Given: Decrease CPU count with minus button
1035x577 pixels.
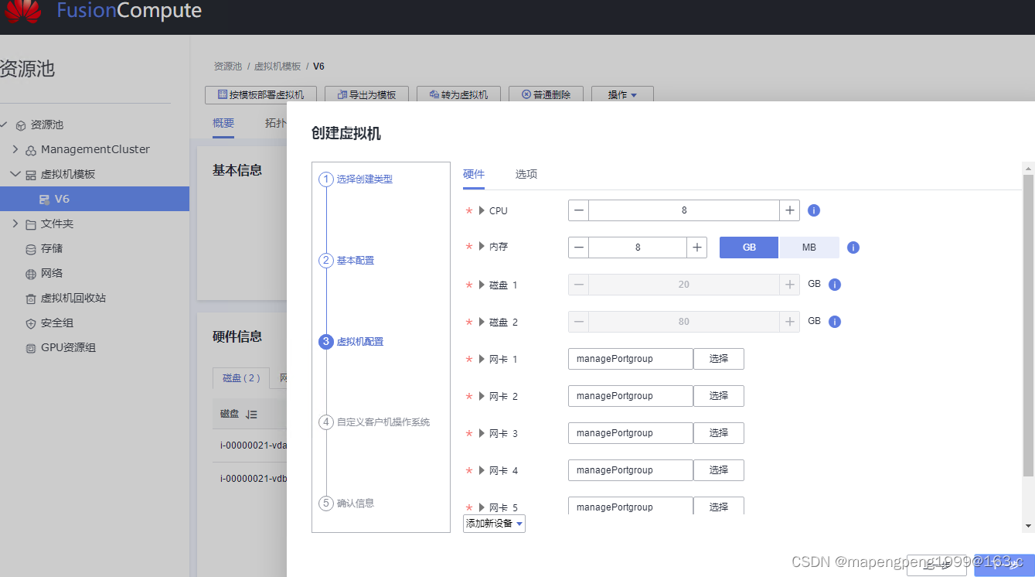Looking at the screenshot, I should (579, 210).
